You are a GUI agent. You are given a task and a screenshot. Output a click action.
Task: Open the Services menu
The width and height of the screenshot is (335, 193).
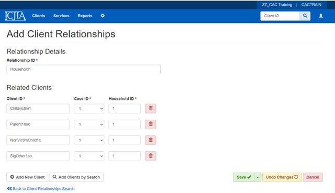[61, 16]
